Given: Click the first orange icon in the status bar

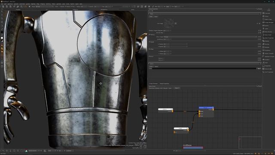Looking at the screenshot, I should click(255, 154).
